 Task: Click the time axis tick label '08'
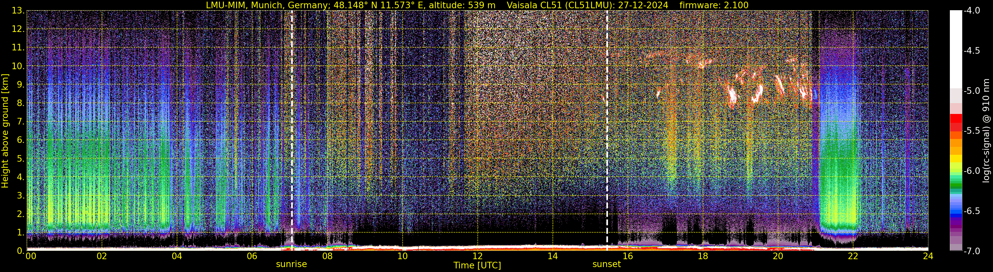327,256
